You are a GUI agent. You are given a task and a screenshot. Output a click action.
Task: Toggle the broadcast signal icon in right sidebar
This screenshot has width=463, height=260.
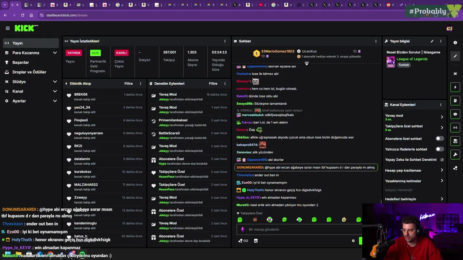(x=455, y=127)
